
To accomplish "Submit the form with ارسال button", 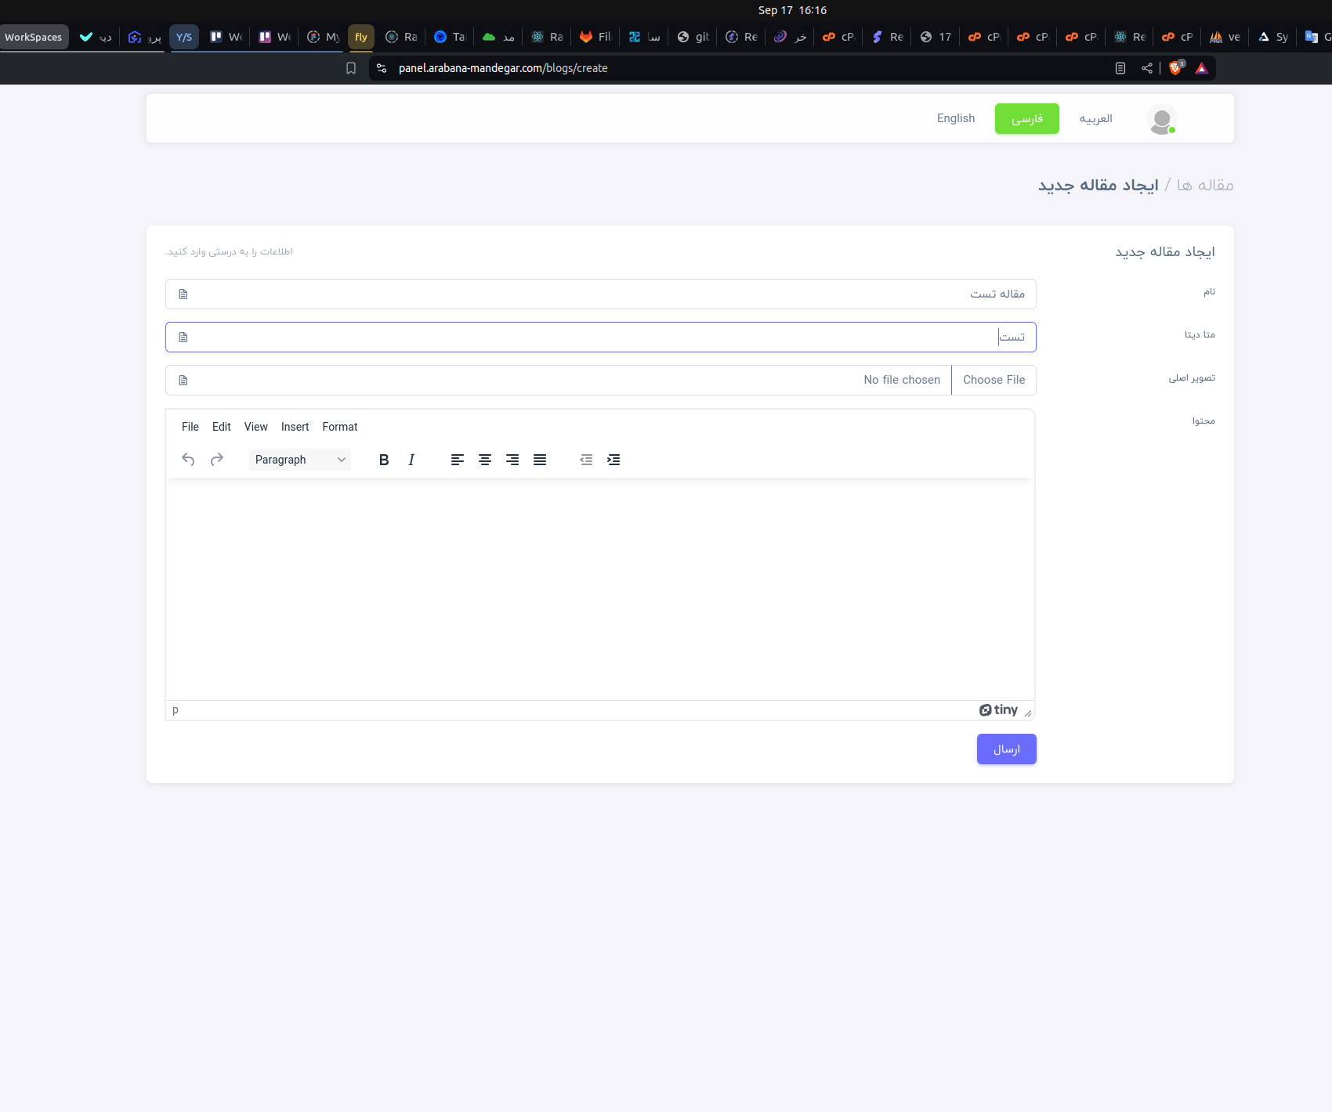I will point(1006,749).
